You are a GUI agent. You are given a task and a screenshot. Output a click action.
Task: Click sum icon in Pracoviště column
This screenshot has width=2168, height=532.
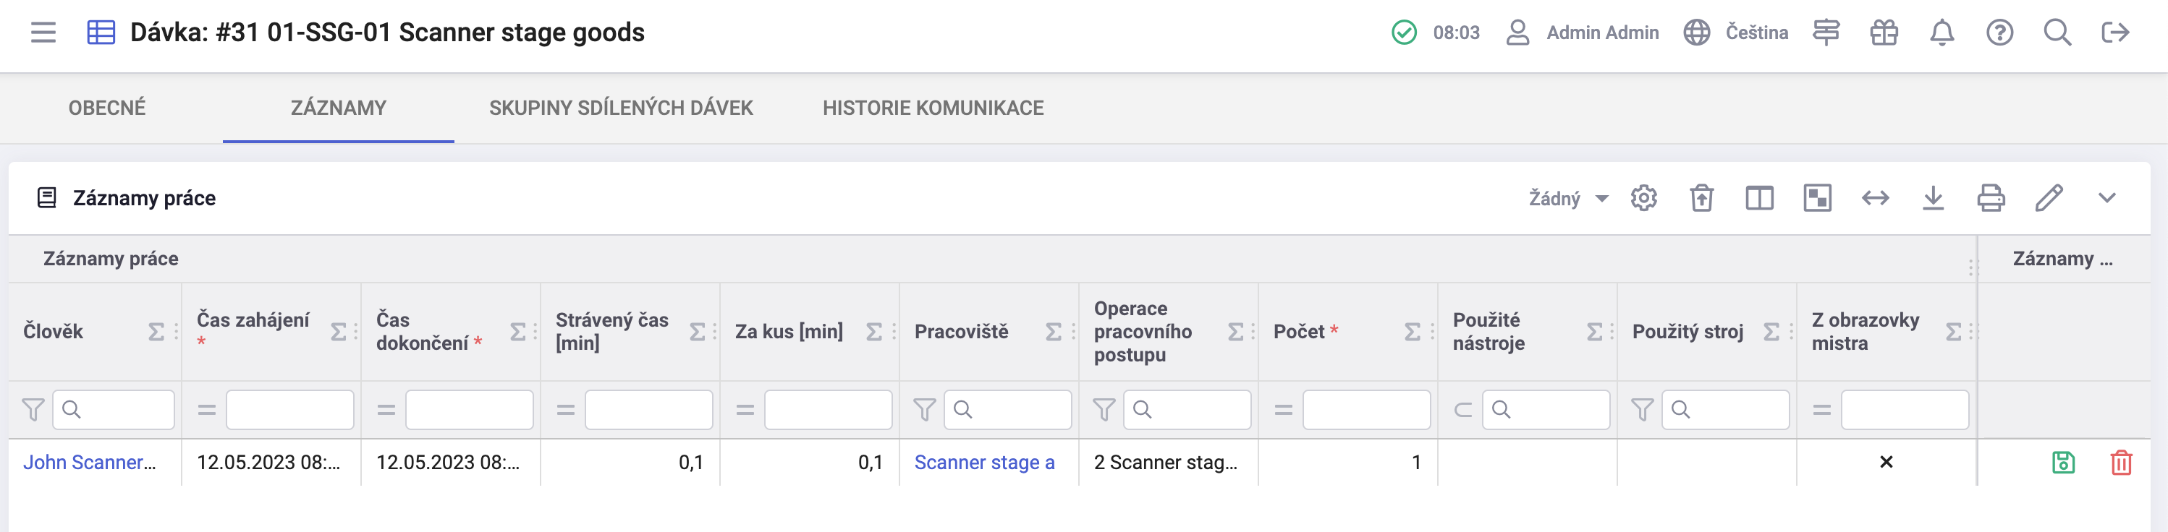[1054, 332]
